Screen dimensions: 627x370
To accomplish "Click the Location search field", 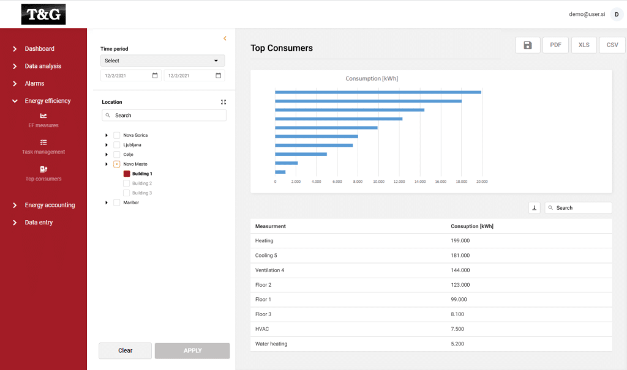I will point(164,115).
